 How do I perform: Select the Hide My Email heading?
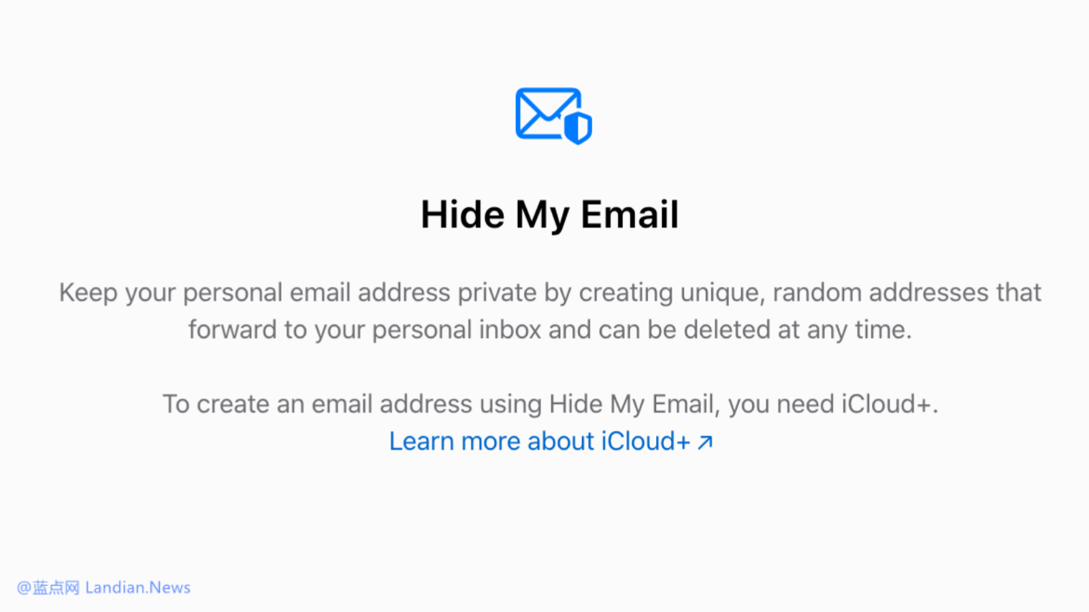coord(550,215)
